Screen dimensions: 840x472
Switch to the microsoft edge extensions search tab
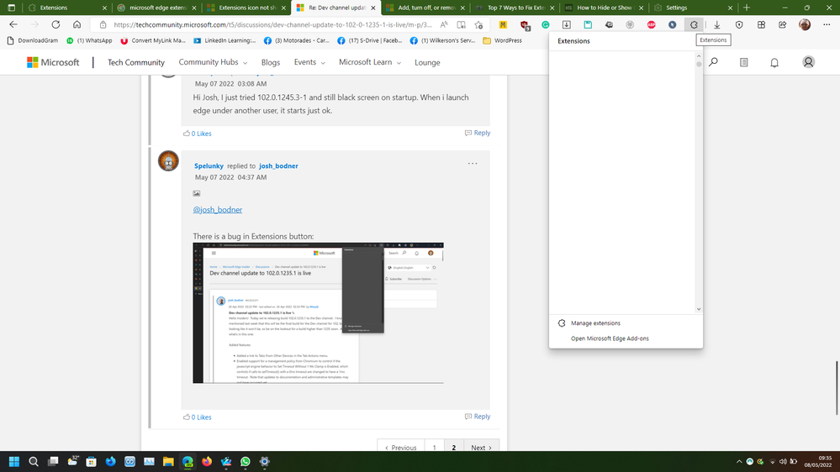point(156,8)
